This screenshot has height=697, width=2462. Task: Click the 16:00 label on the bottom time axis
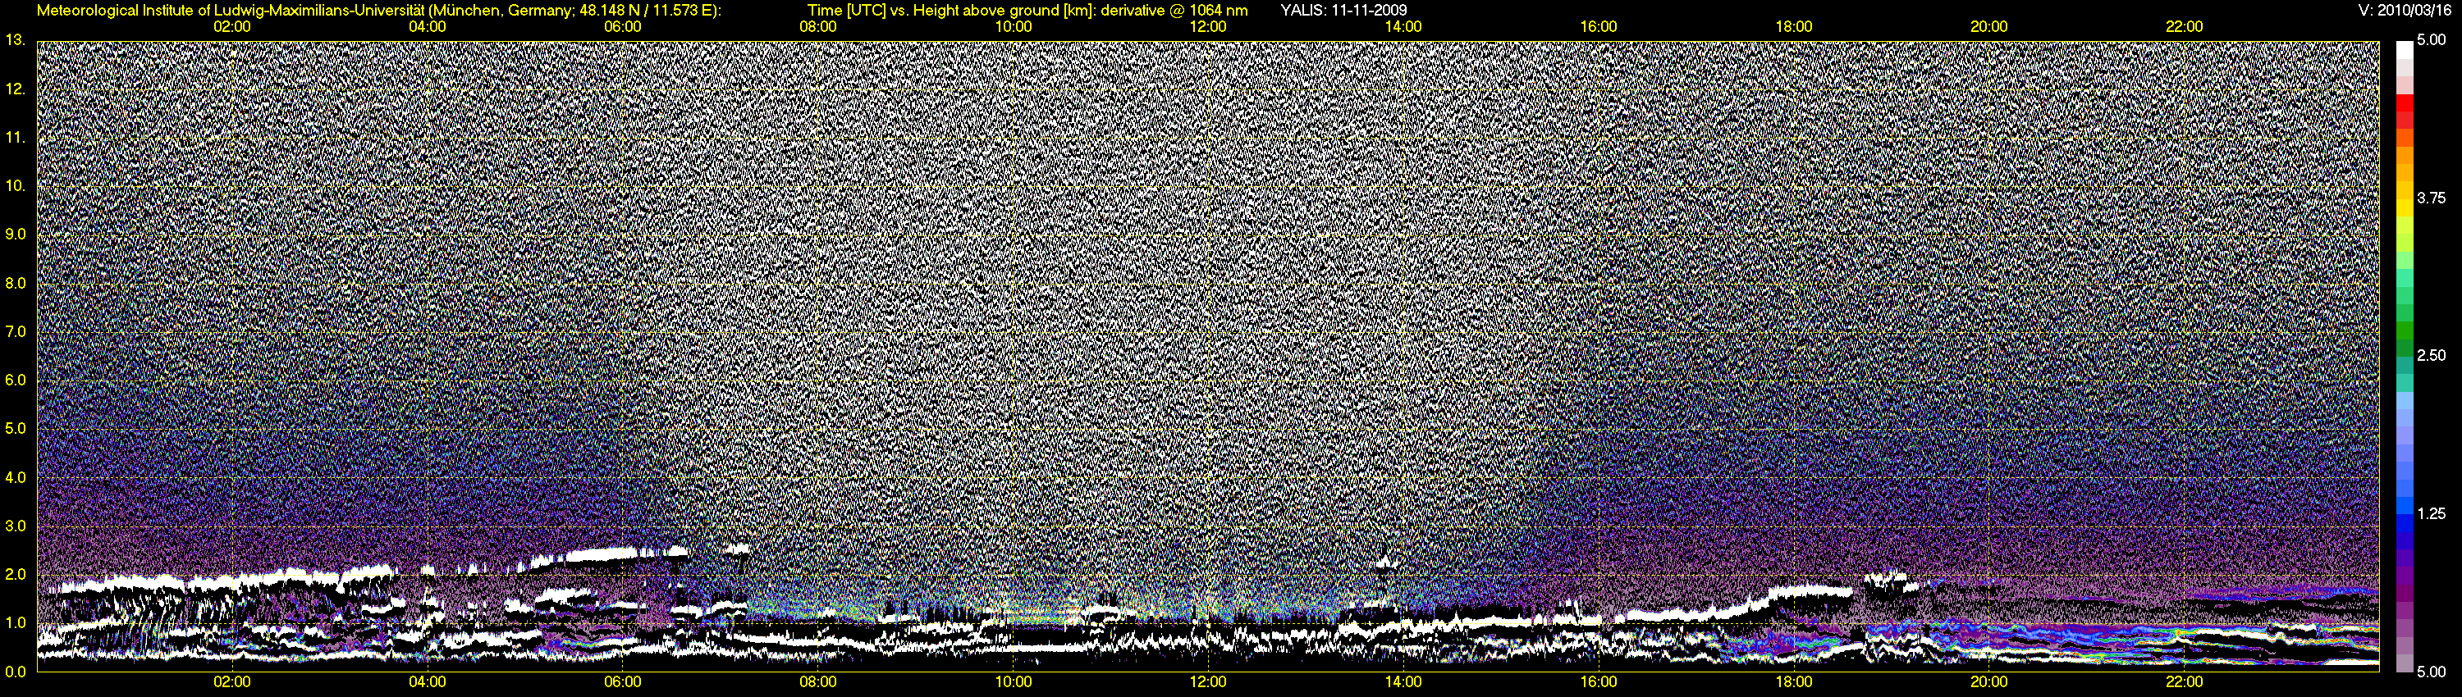pyautogui.click(x=1599, y=681)
